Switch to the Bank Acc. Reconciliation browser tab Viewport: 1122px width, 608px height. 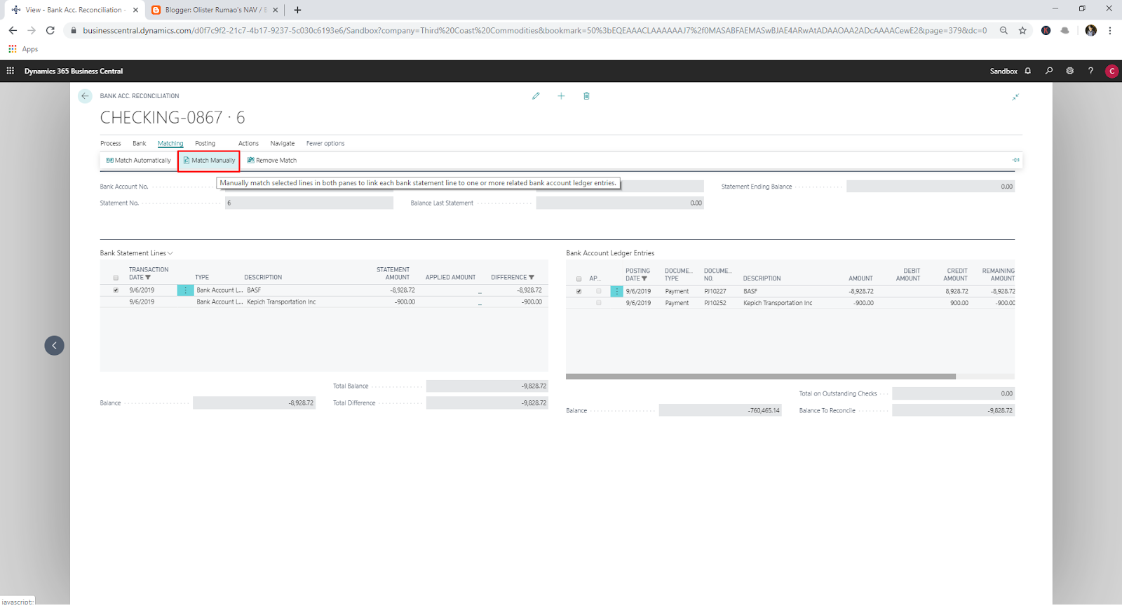[73, 10]
